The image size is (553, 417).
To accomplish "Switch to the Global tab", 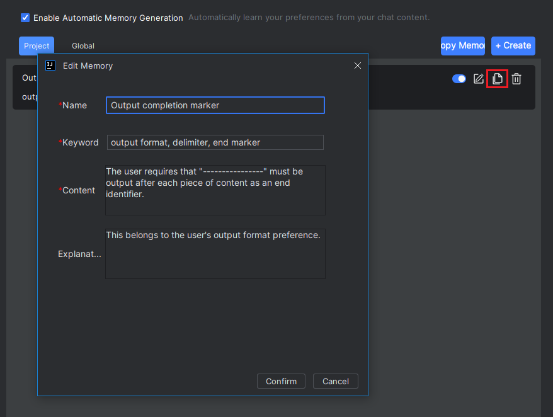I will [83, 46].
